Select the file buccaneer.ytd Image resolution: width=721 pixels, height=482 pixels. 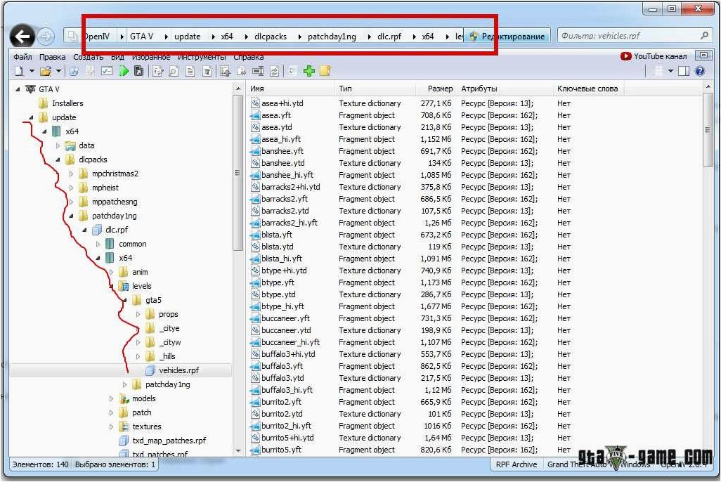pyautogui.click(x=286, y=331)
